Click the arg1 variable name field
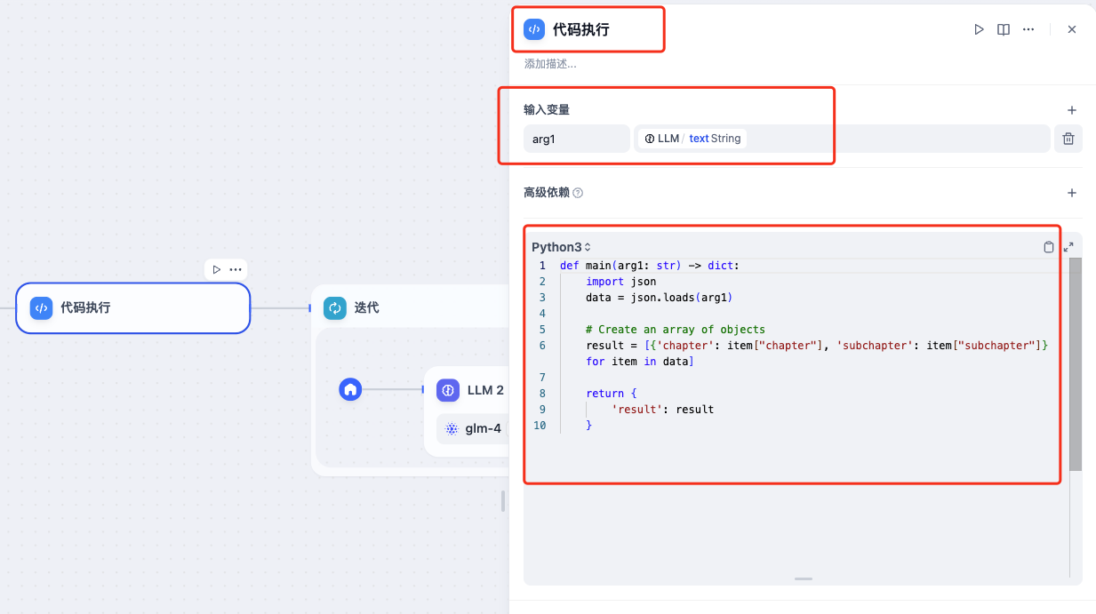 click(x=576, y=139)
